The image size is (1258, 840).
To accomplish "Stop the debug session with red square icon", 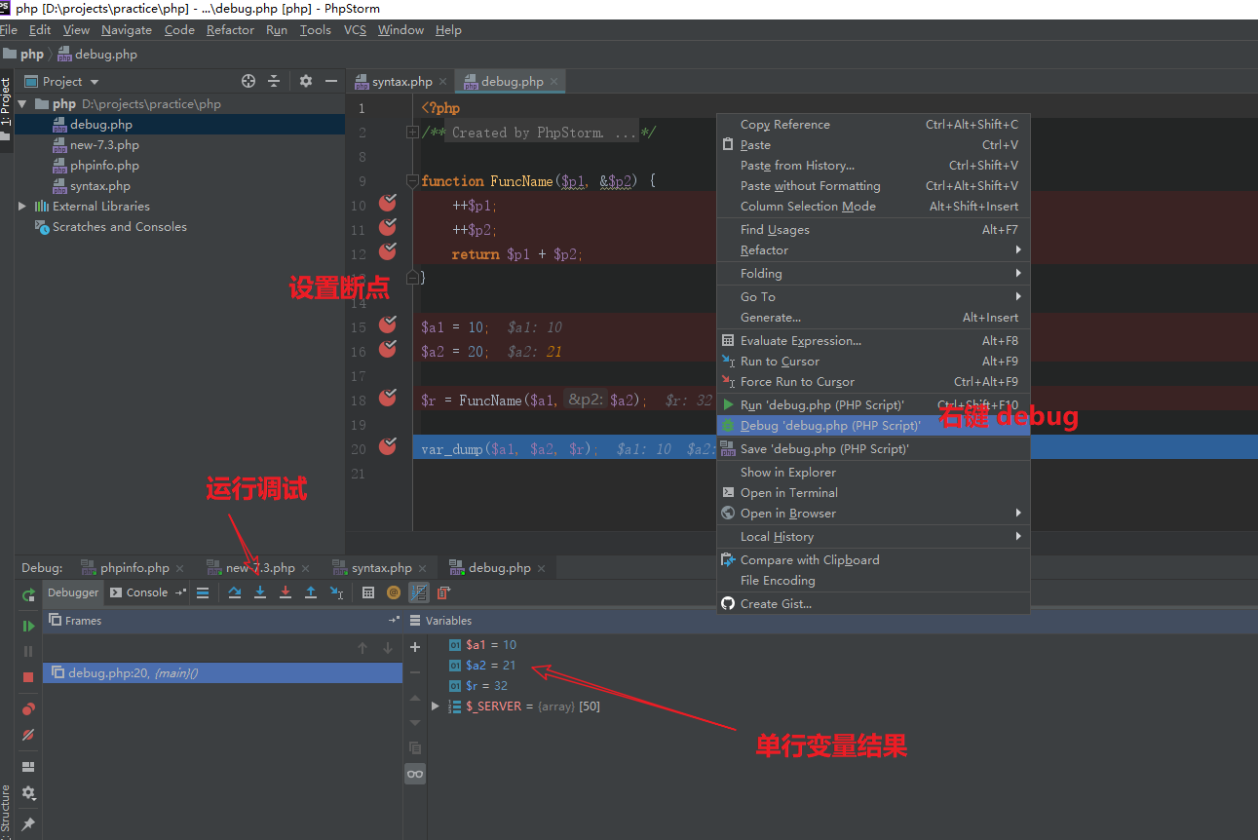I will [29, 678].
